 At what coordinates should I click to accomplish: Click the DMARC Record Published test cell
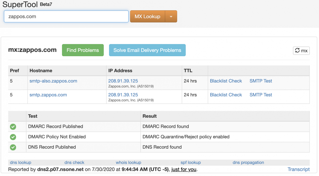point(83,126)
